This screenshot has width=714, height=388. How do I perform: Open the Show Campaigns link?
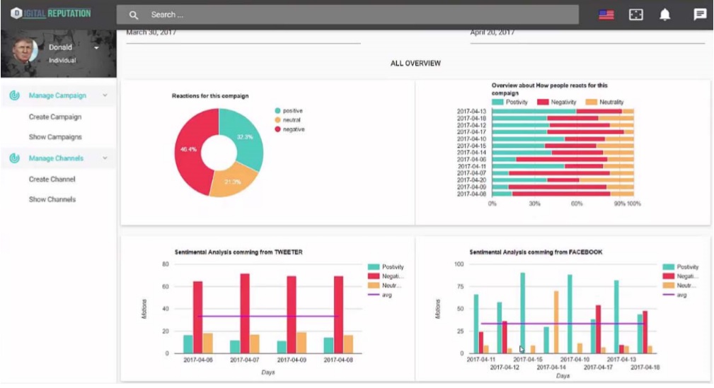pyautogui.click(x=55, y=137)
